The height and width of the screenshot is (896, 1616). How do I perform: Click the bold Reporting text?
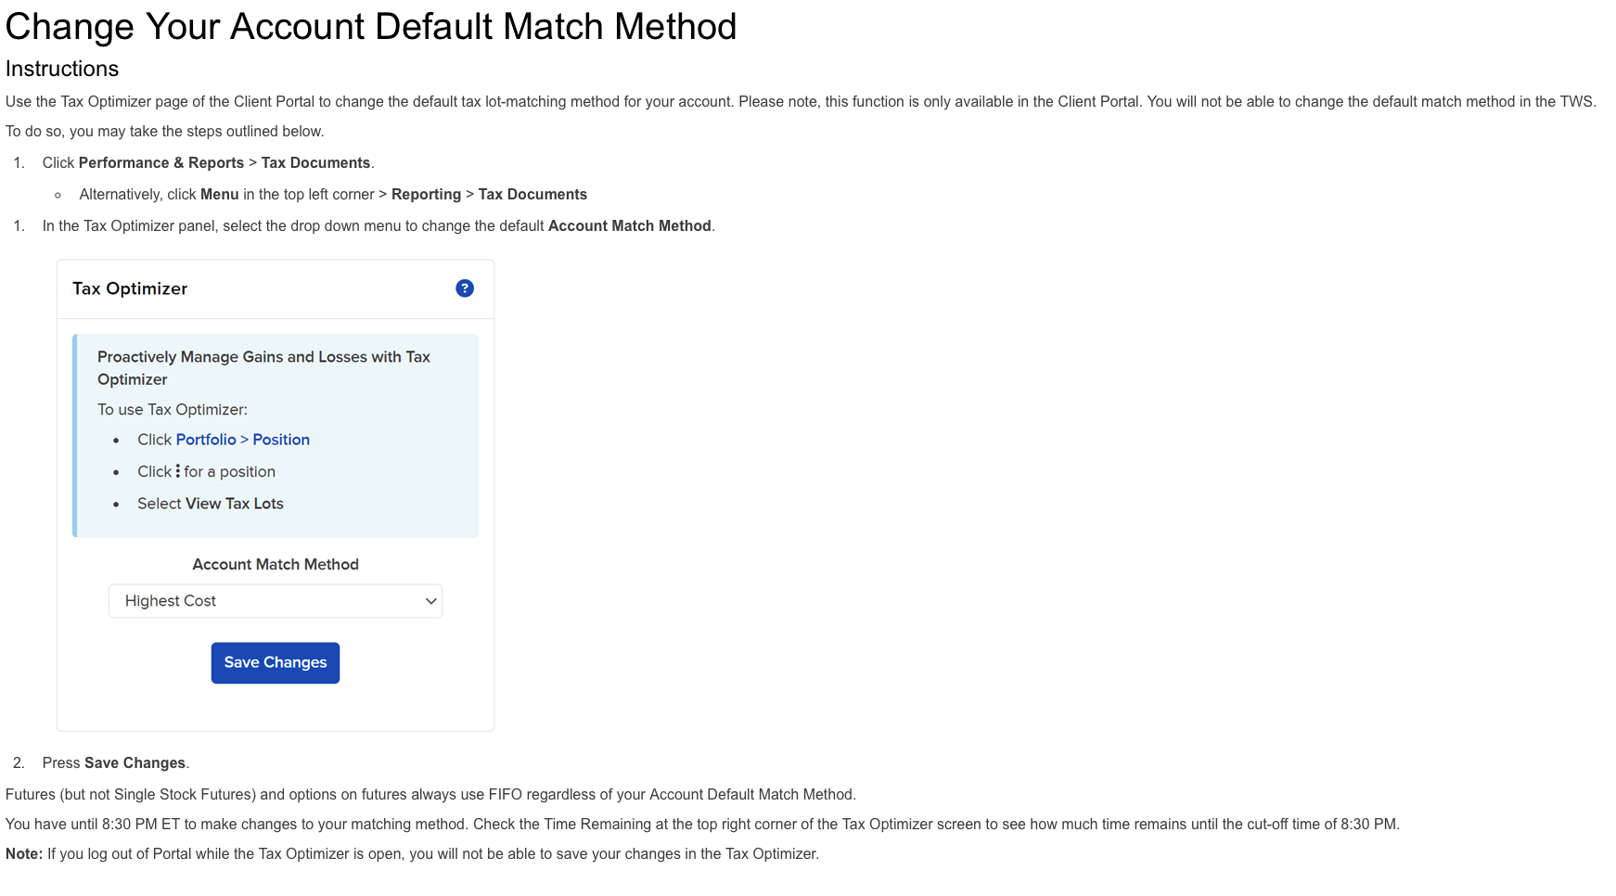(x=426, y=194)
